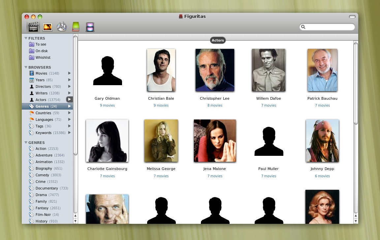380x240 pixels.
Task: Toggle the toolbar pill button in titlebar
Action: (352, 17)
